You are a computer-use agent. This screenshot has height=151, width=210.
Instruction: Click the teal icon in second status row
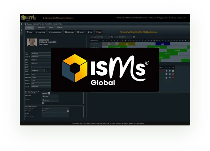(170, 74)
